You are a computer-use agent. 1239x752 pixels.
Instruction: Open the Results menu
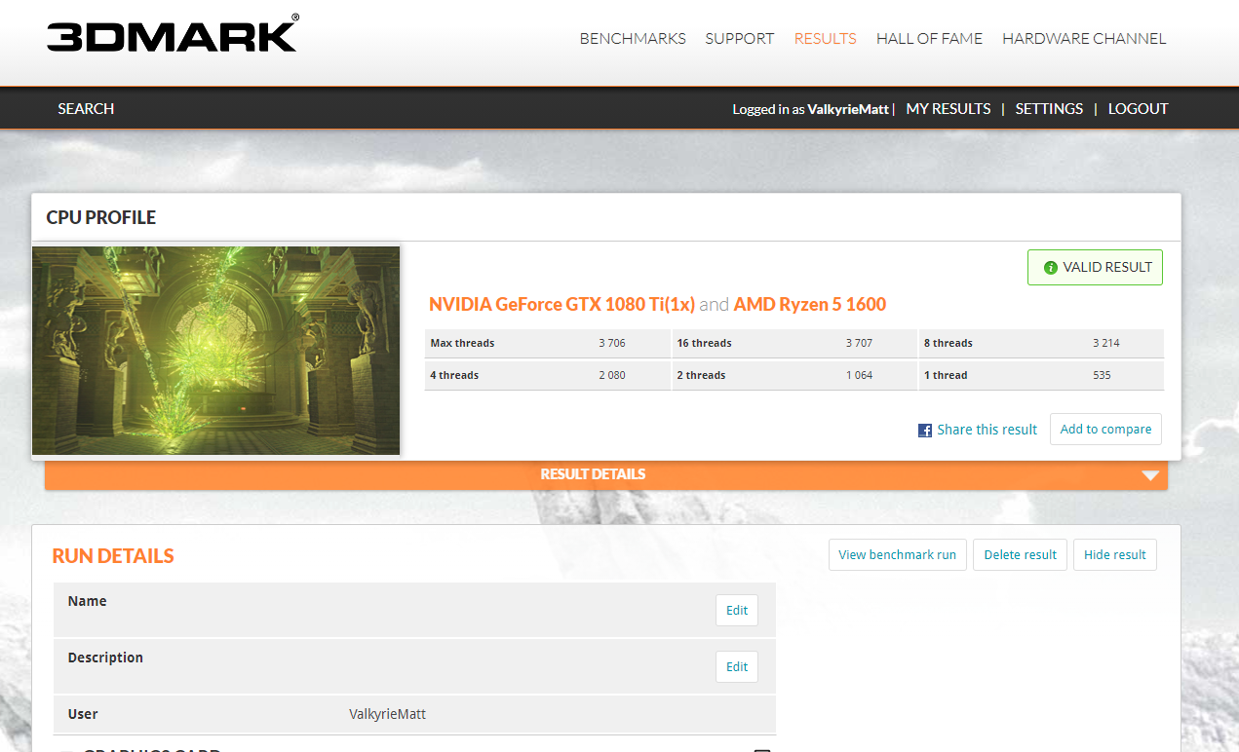click(825, 39)
